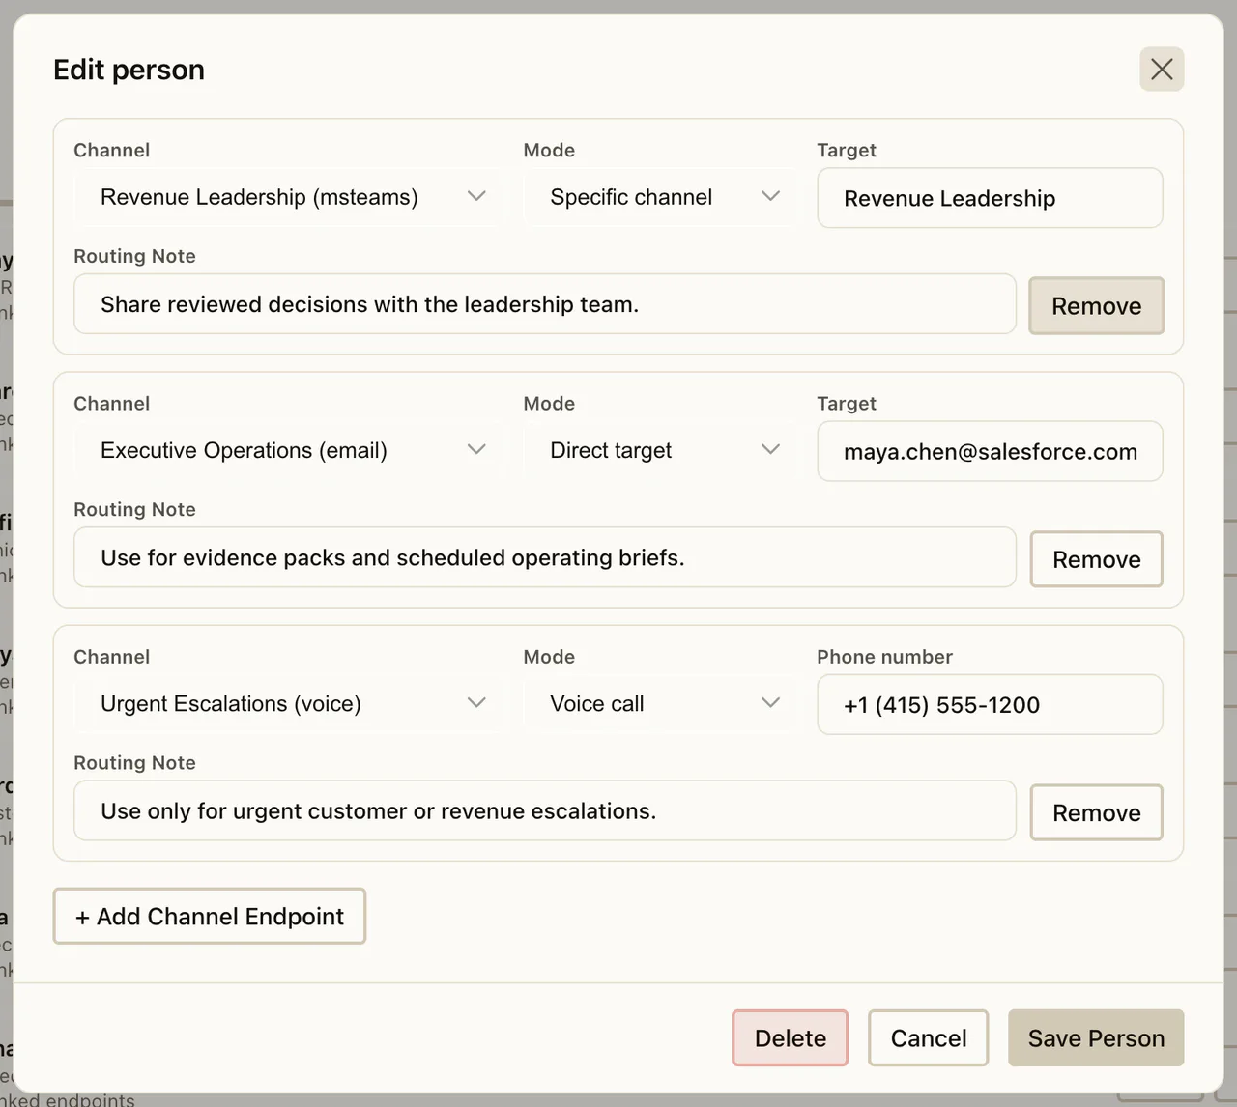
Task: Edit the maya.chen@salesforce.com target field
Action: (990, 451)
